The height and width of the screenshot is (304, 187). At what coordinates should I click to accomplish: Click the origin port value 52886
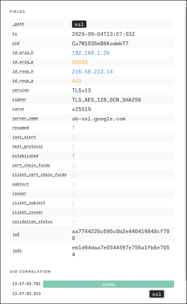pos(80,62)
